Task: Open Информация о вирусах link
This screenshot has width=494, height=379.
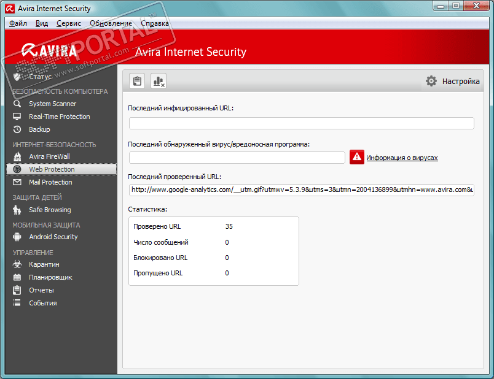Action: click(402, 158)
